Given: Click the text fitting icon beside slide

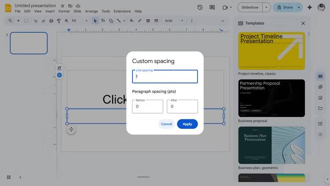Looking at the screenshot, I should tap(59, 68).
